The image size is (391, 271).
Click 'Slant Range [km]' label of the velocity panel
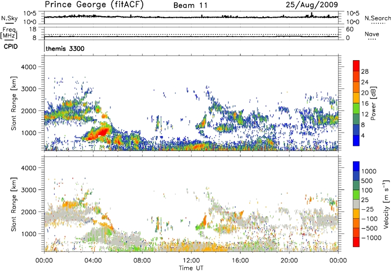(x=14, y=204)
